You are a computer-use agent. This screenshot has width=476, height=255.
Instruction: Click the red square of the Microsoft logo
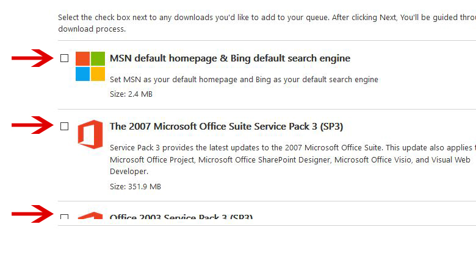pyautogui.click(x=83, y=58)
